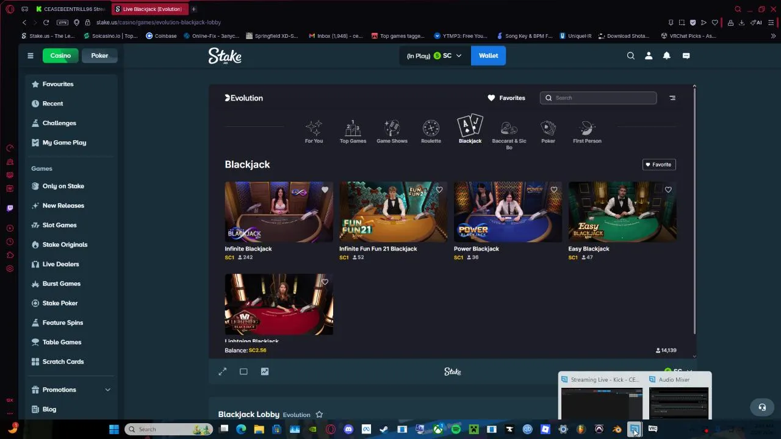This screenshot has width=781, height=439.
Task: Select the Blackjack category tab
Action: pyautogui.click(x=470, y=129)
